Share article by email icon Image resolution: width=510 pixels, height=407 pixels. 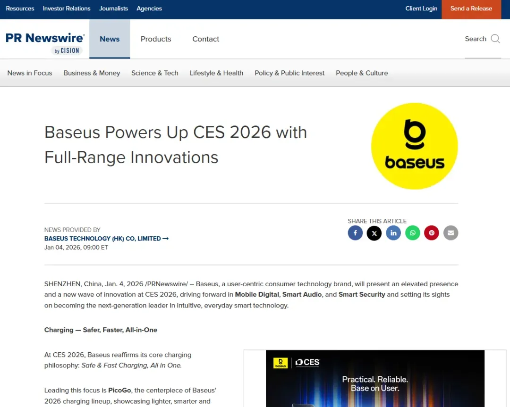click(x=450, y=233)
